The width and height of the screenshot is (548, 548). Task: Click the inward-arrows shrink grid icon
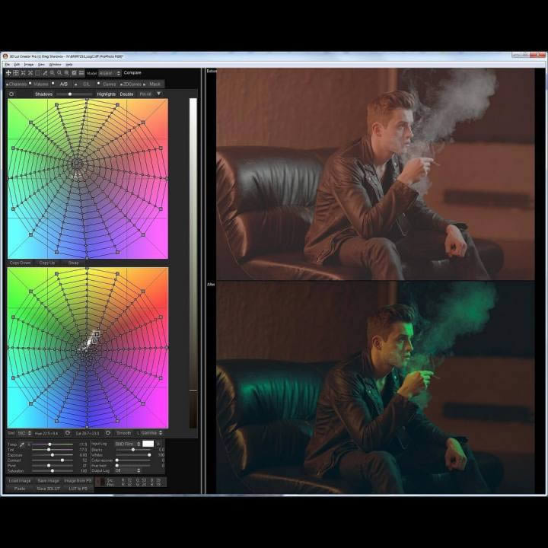pos(23,73)
